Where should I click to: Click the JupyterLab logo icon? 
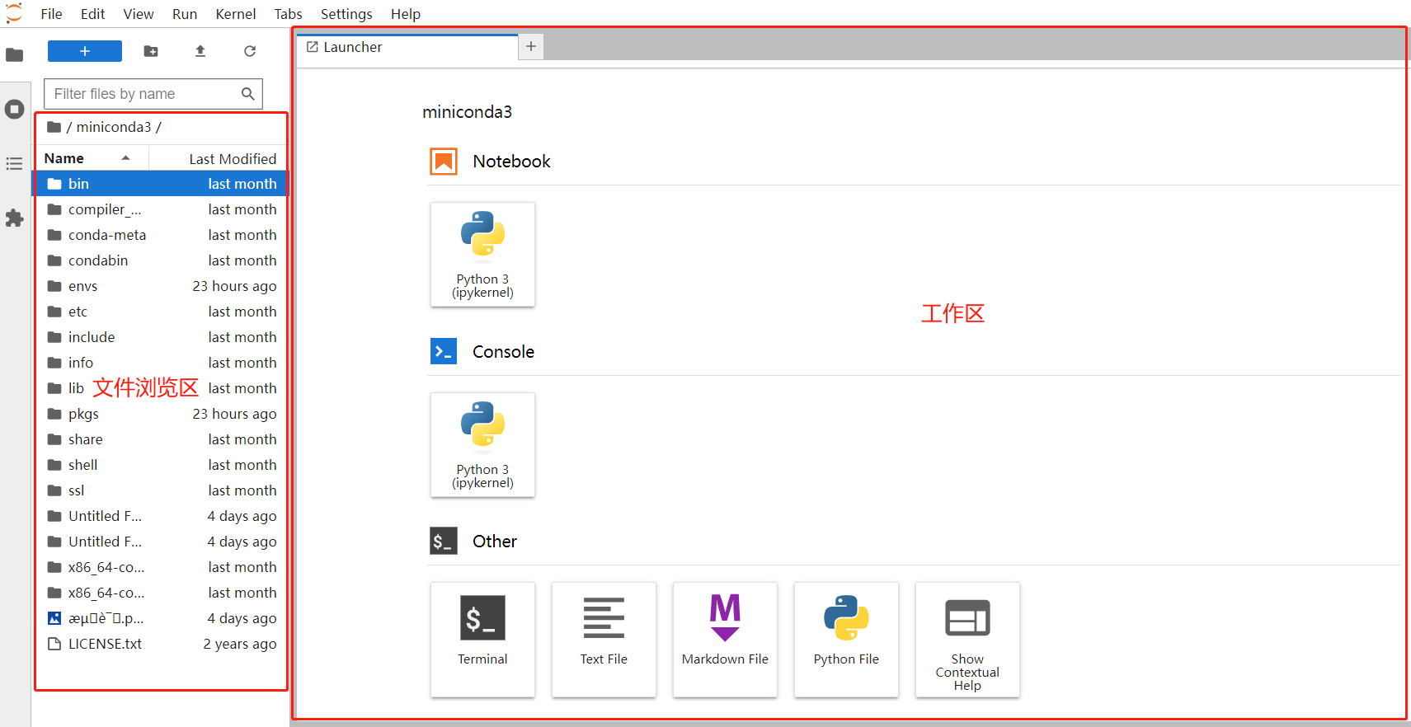[14, 13]
